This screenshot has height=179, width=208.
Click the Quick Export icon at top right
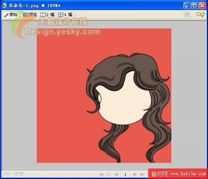click(x=200, y=14)
